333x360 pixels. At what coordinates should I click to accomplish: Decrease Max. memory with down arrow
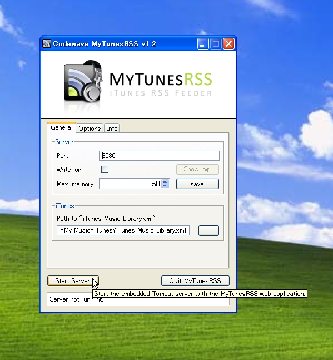point(165,186)
